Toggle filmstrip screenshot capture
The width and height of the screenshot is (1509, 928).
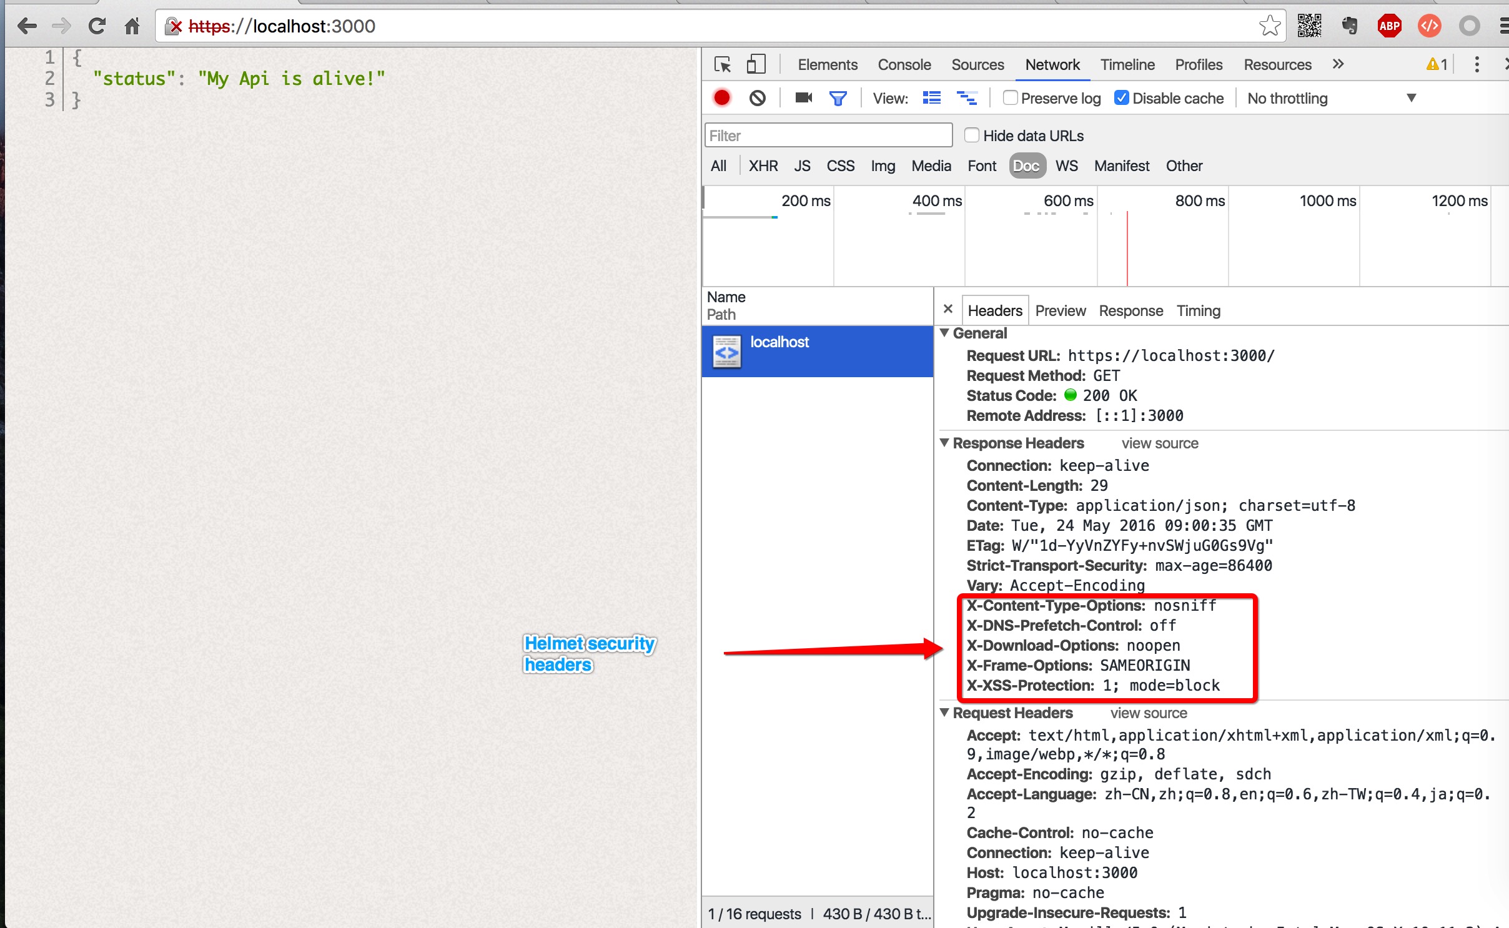(803, 98)
